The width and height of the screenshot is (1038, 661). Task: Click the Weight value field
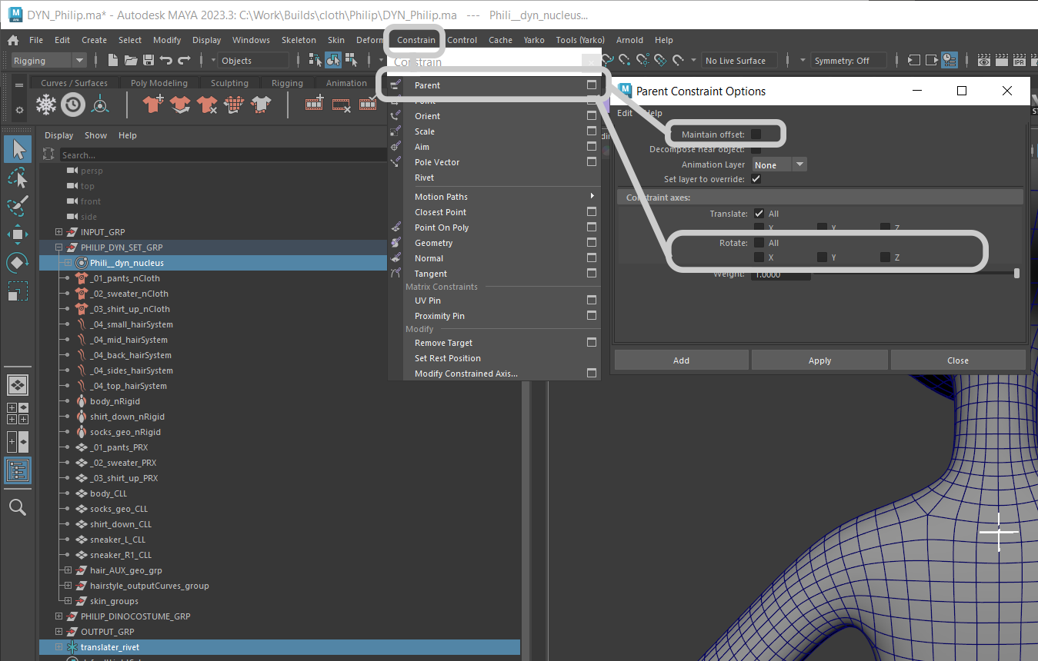(x=781, y=274)
